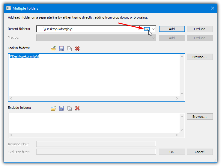
Task: Right scroll arrow of Look in folders list
Action: tap(177, 98)
